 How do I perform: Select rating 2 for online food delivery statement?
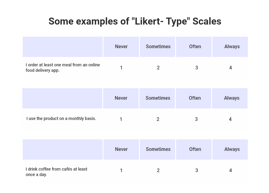coord(158,68)
